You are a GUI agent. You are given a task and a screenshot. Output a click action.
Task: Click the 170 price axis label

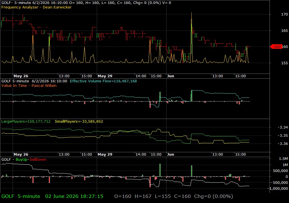tap(284, 14)
